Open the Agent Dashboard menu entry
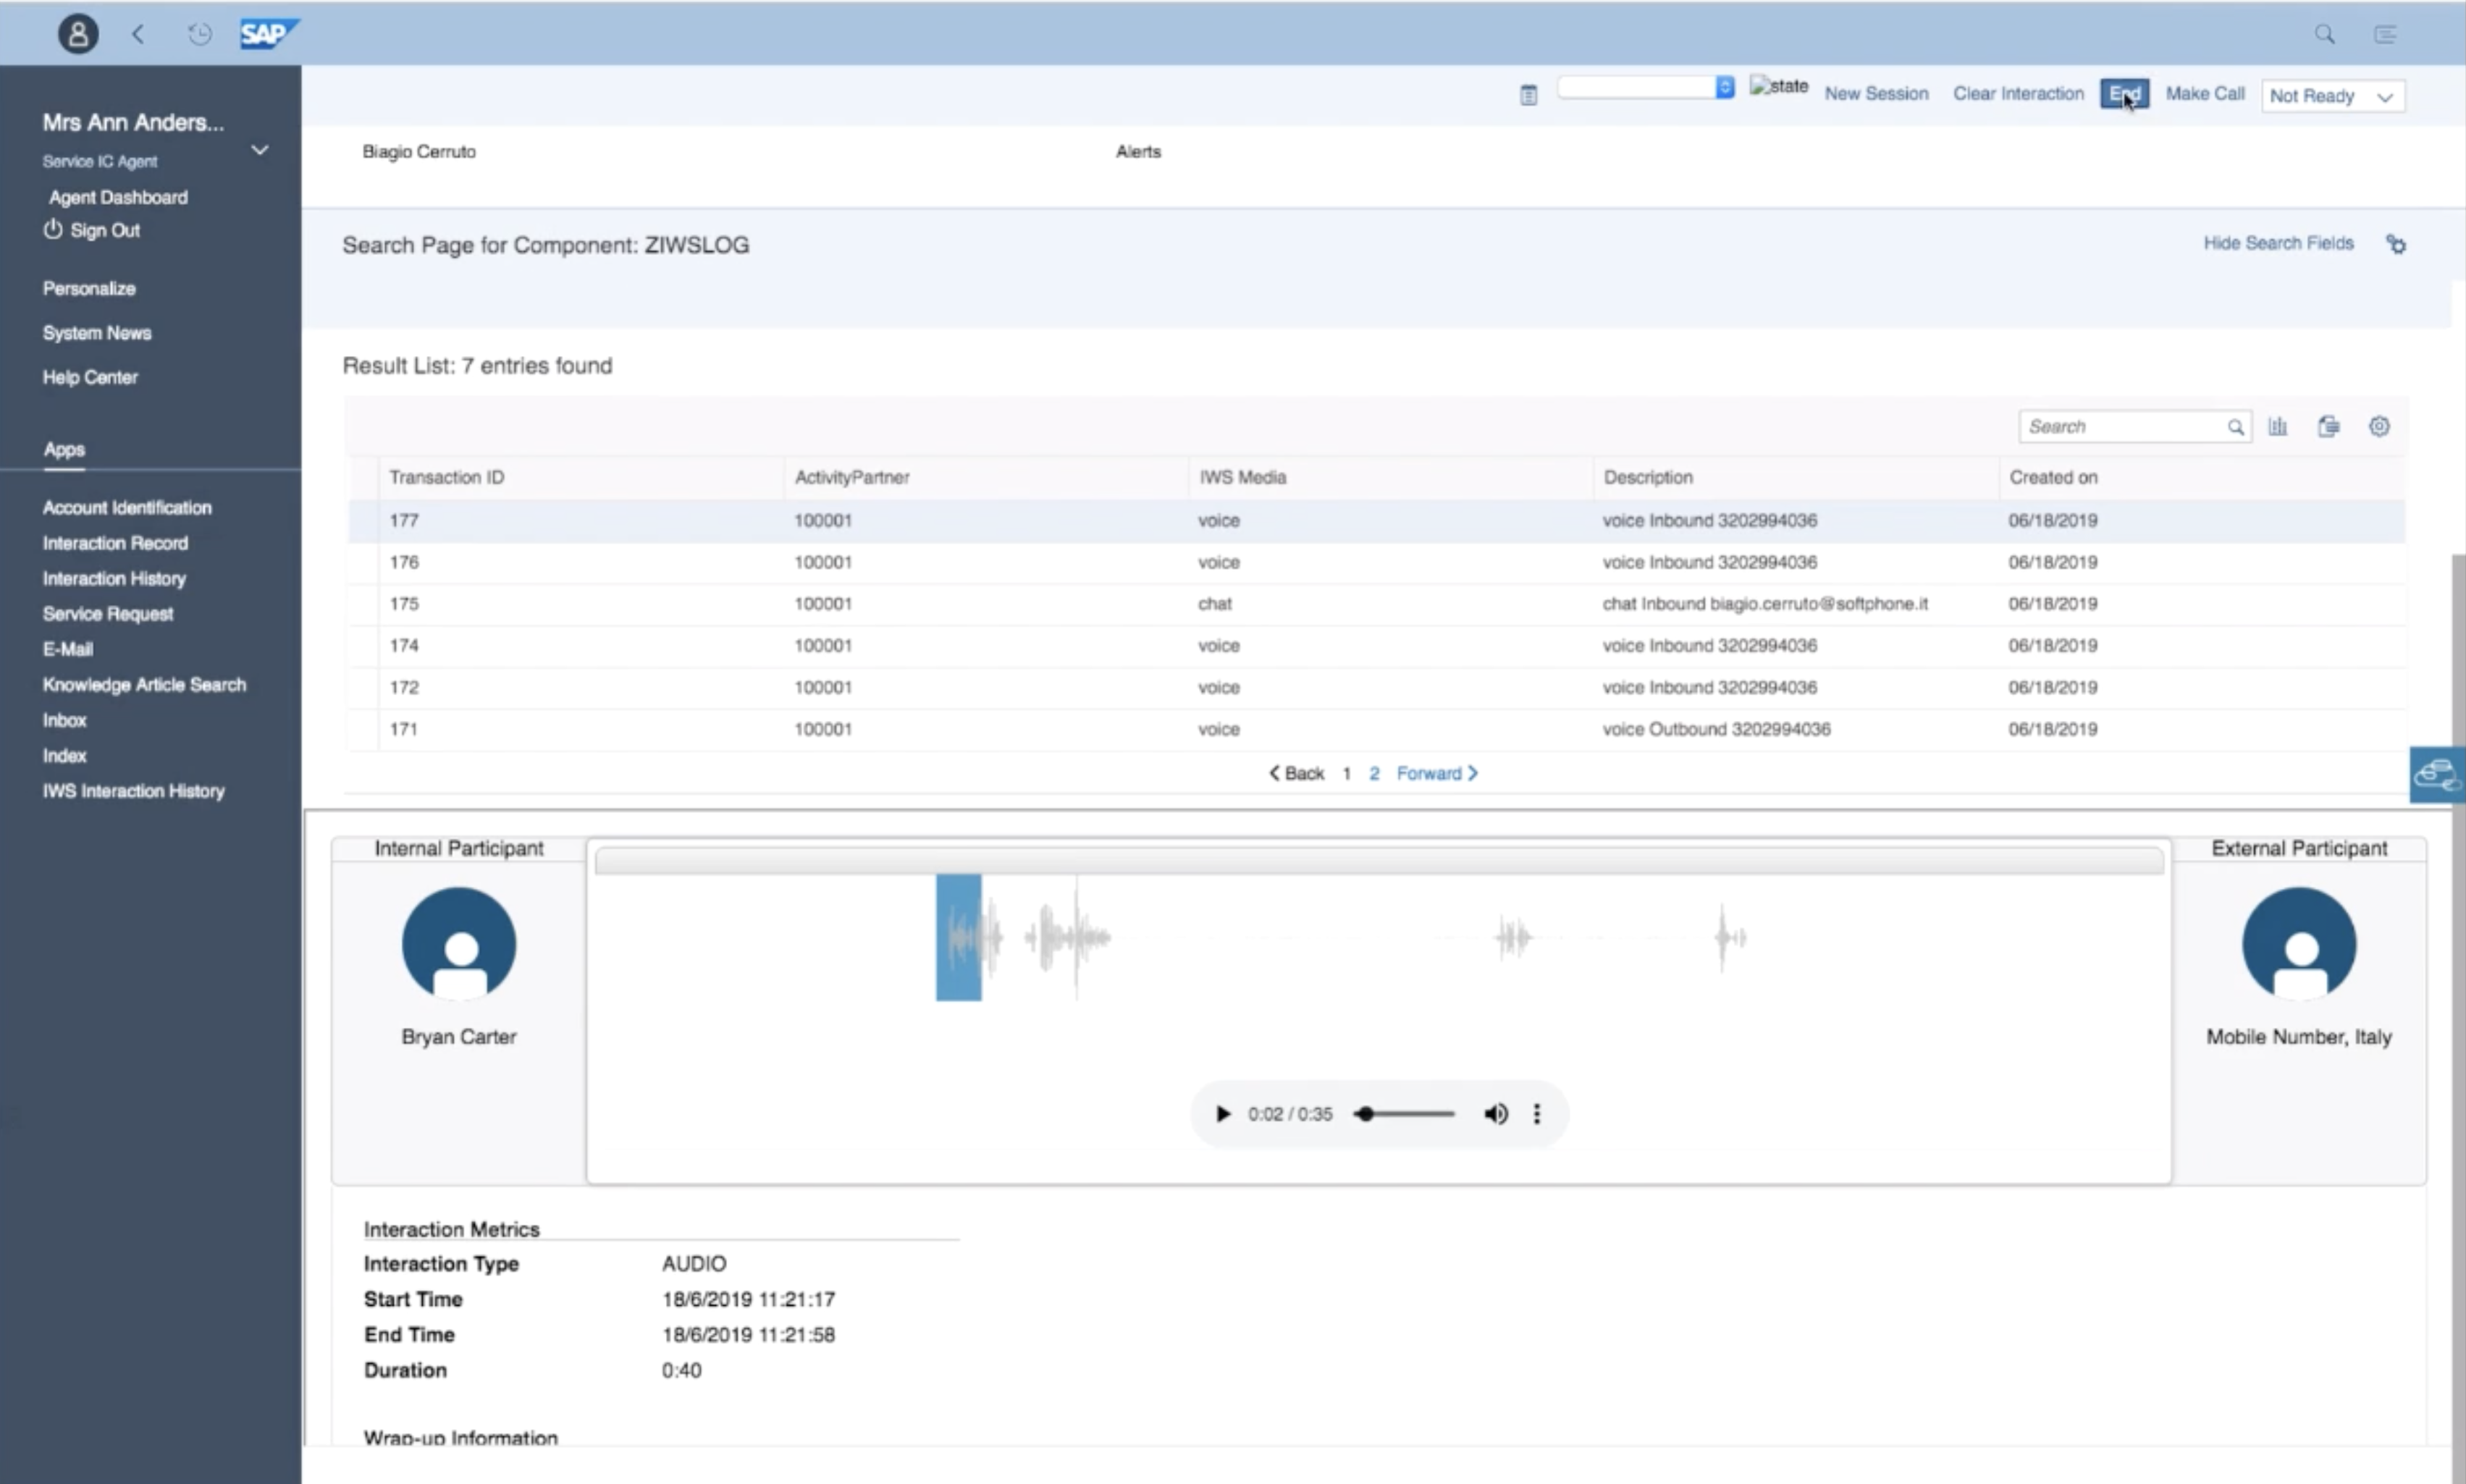 coord(117,197)
